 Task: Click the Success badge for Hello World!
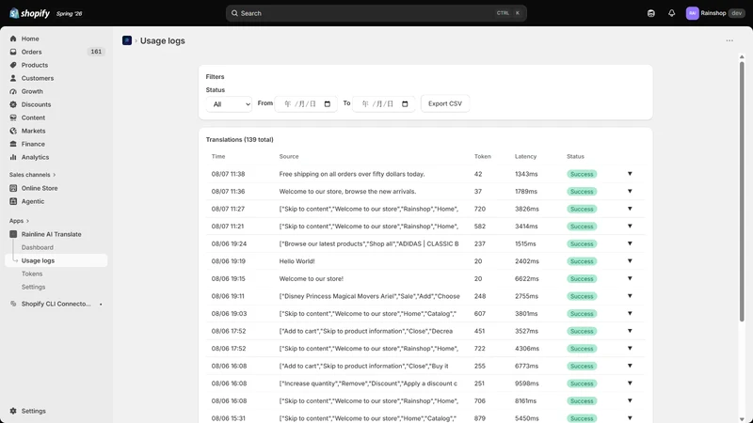click(582, 261)
